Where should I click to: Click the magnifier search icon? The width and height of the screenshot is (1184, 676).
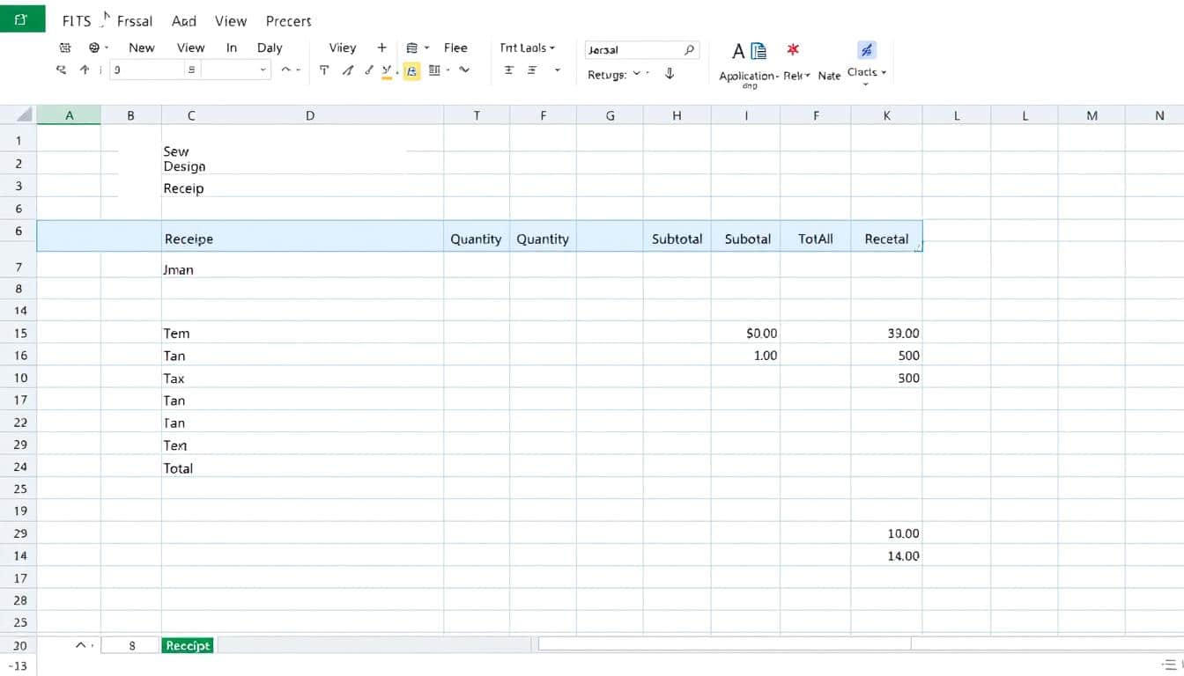click(690, 50)
